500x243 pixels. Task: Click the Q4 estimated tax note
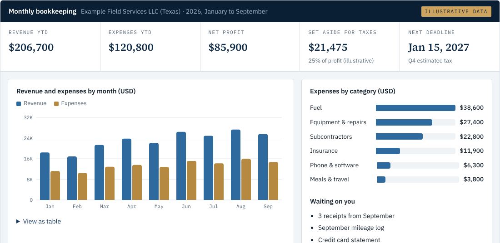pyautogui.click(x=430, y=61)
